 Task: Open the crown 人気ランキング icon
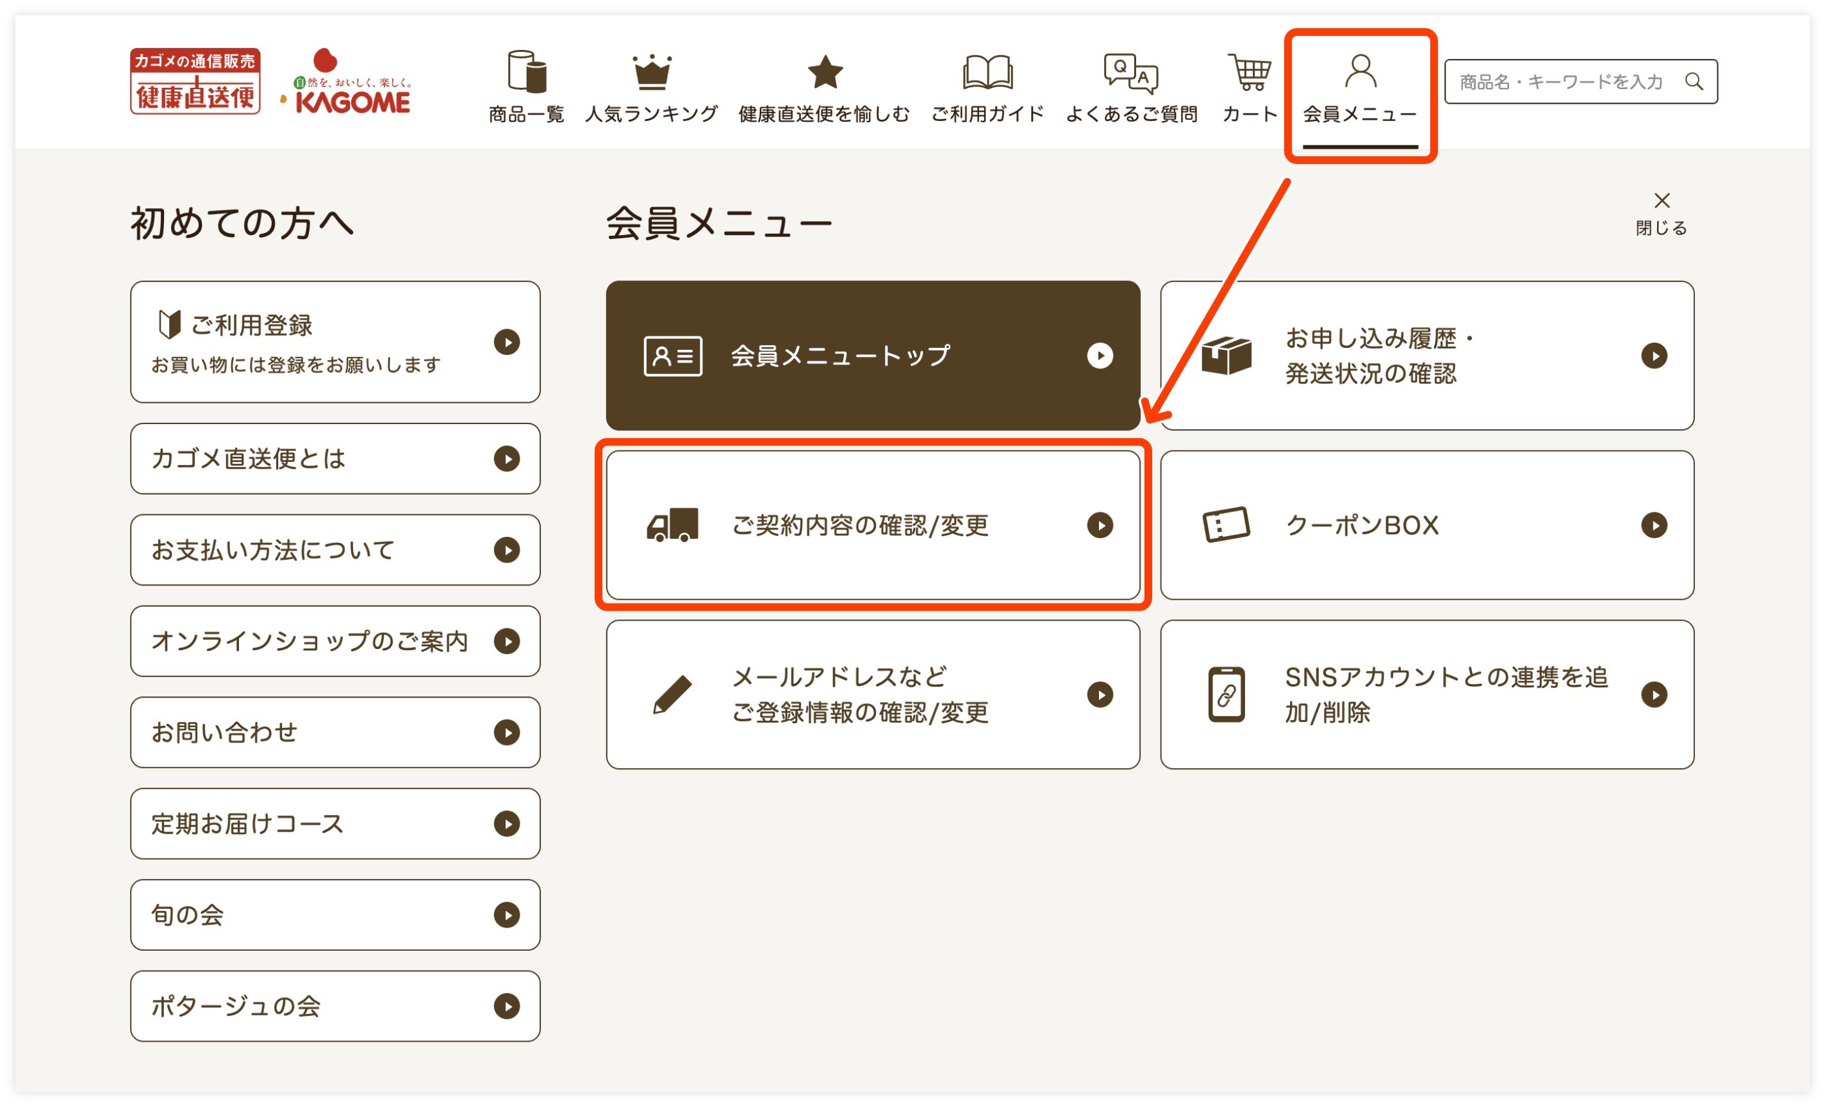pyautogui.click(x=652, y=72)
